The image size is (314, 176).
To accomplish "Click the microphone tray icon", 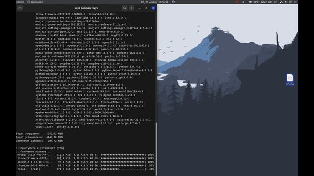I will point(290,2).
